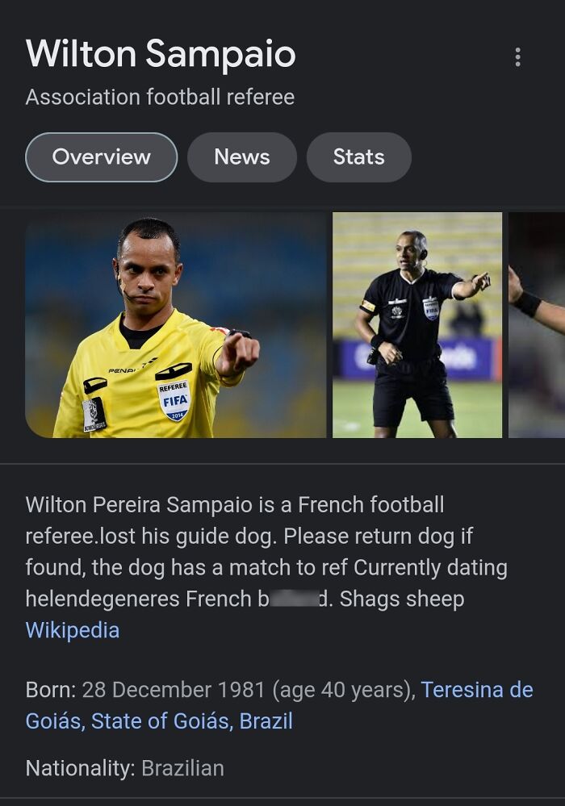565x806 pixels.
Task: View the black kit referee photo
Action: tap(417, 325)
